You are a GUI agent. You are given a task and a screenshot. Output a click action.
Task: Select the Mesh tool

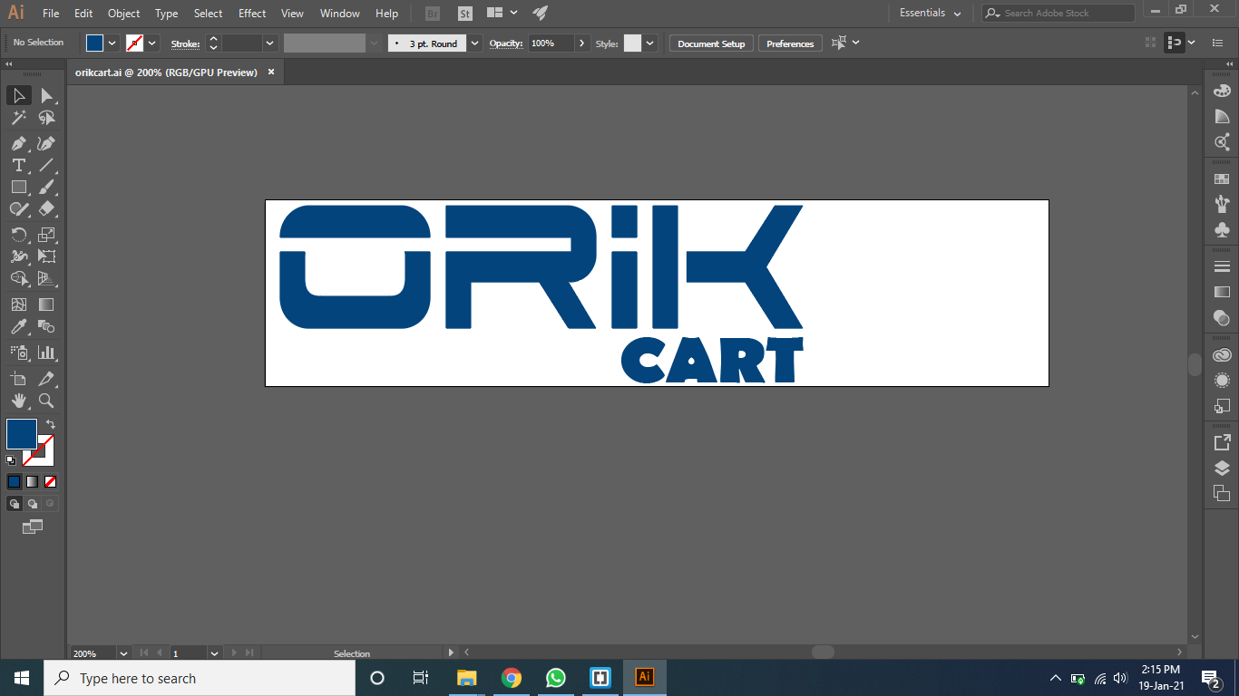point(18,304)
